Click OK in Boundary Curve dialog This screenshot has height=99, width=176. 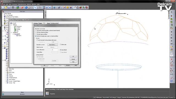point(73,56)
